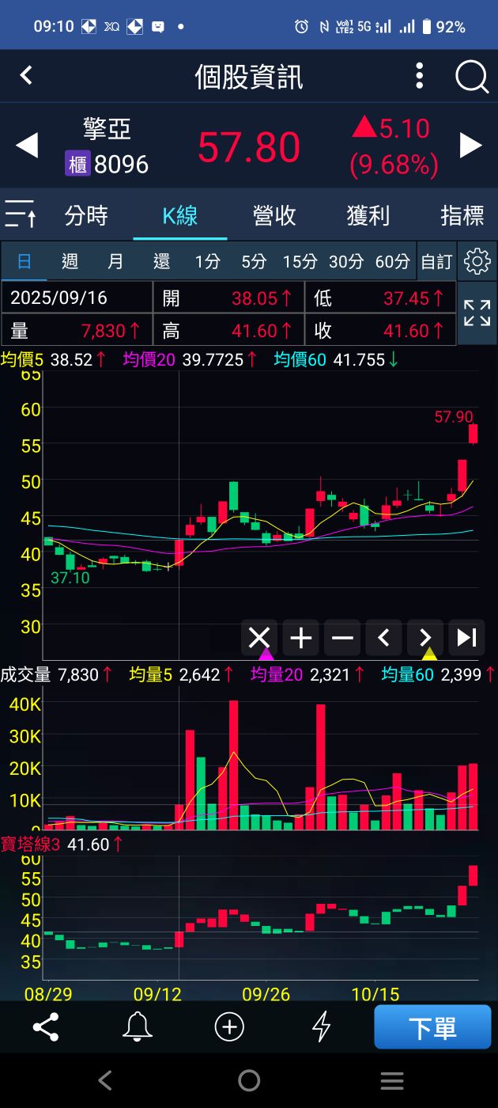Add stock with circled plus icon
Screen dimensions: 498x1108
pos(229,1027)
